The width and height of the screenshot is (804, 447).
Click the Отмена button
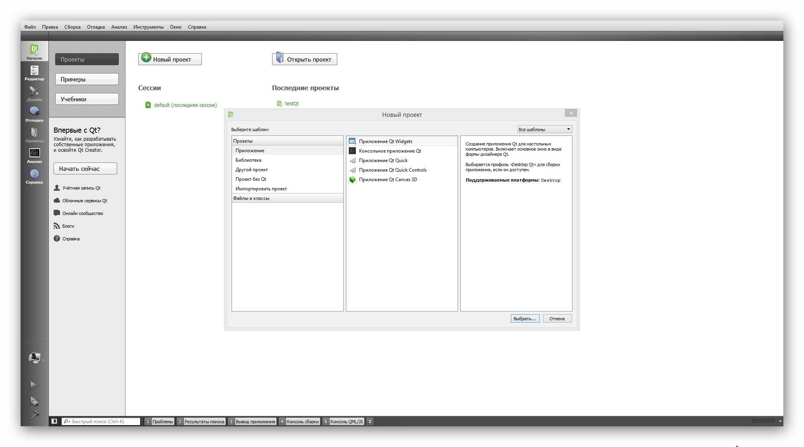coord(557,318)
